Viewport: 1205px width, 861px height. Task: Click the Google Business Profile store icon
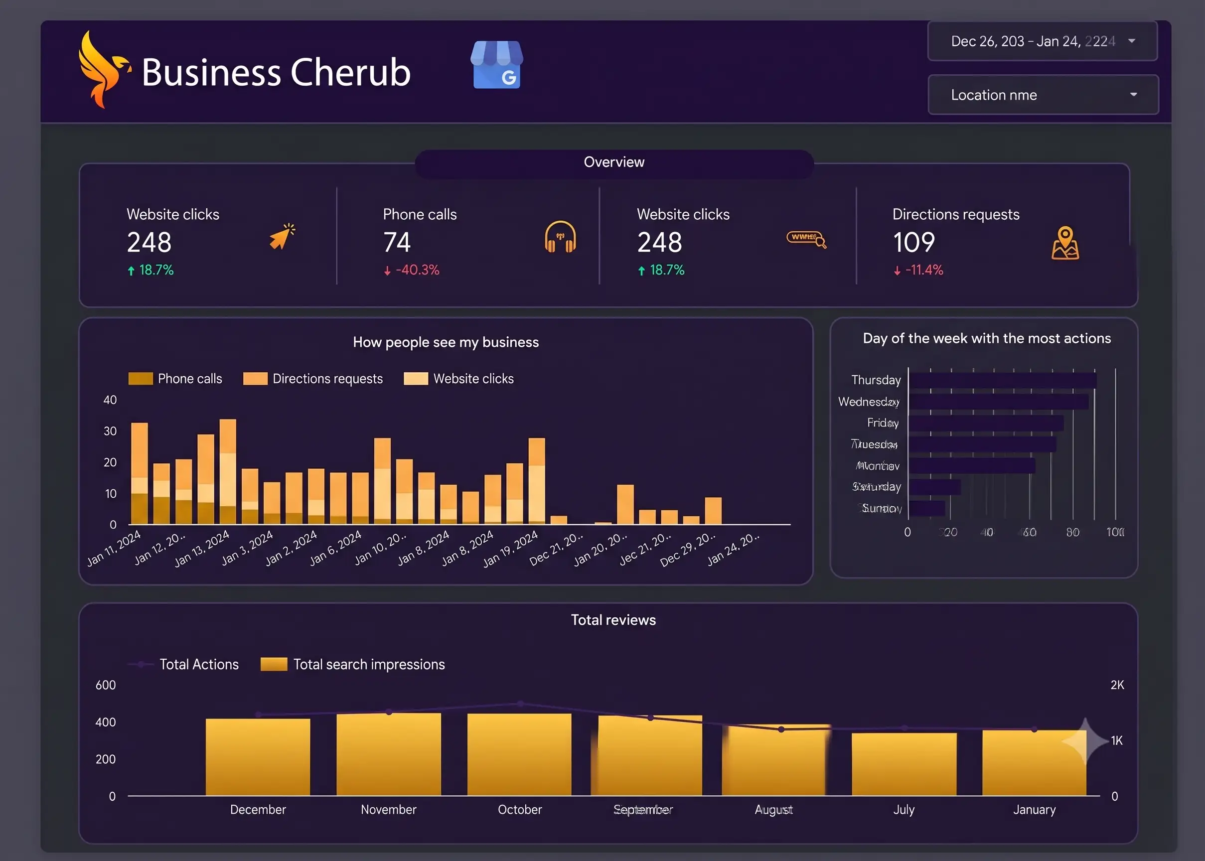(497, 64)
